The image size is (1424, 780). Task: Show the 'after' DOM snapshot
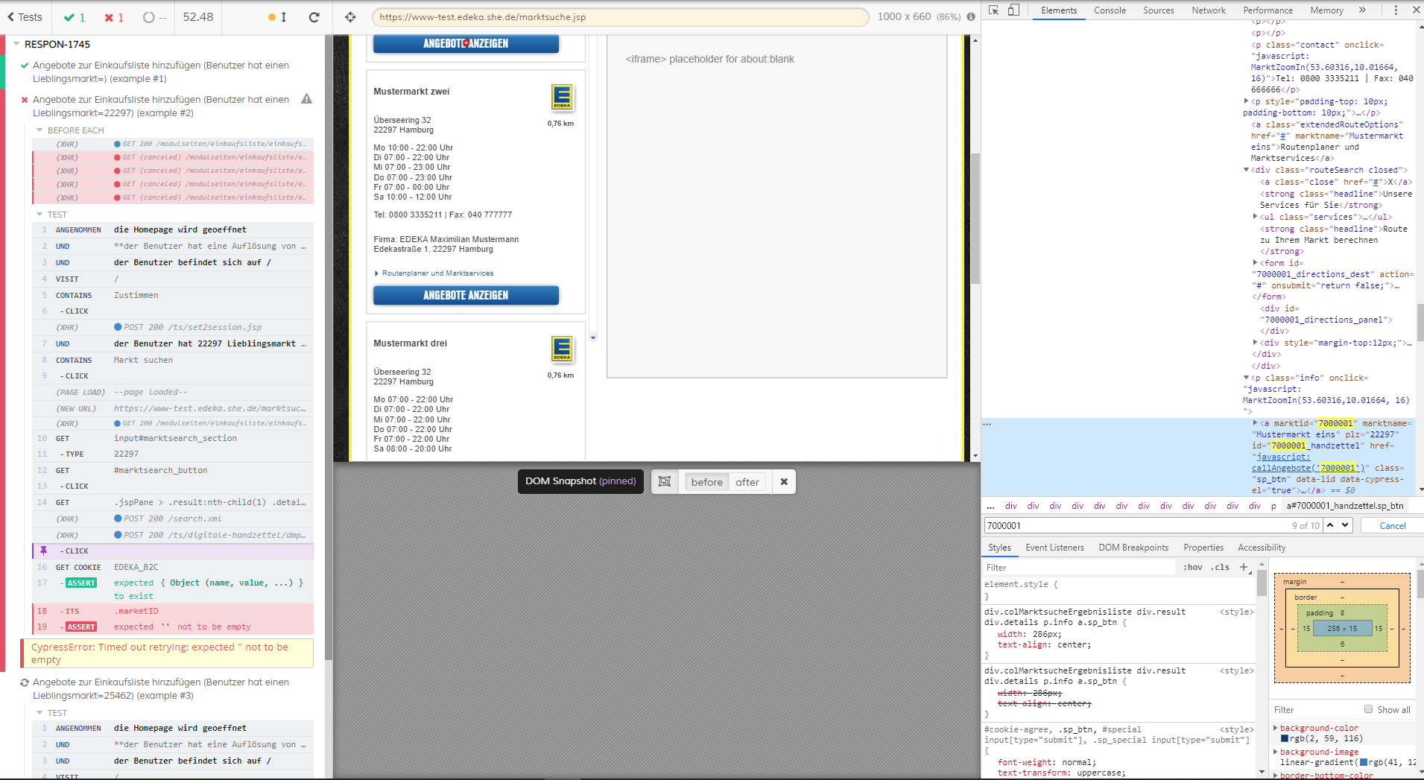coord(747,482)
